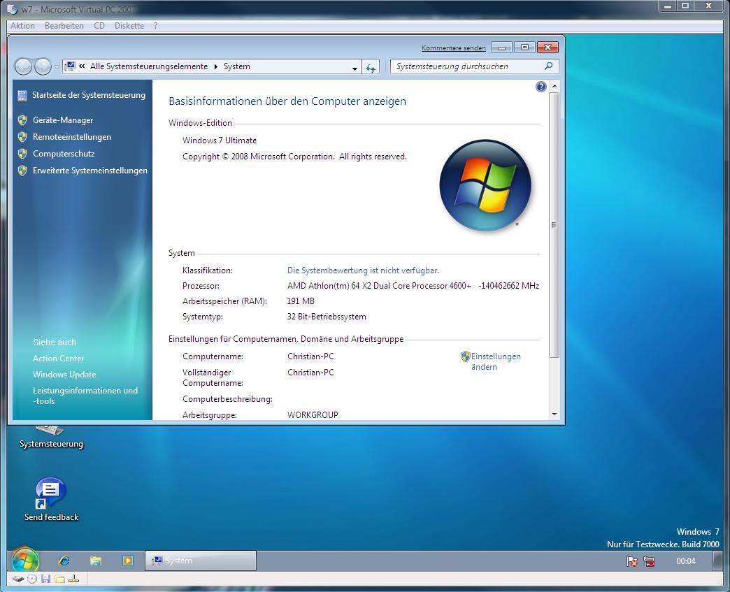Viewport: 730px width, 592px height.
Task: Open Geräte-Manager from the sidebar
Action: point(63,120)
